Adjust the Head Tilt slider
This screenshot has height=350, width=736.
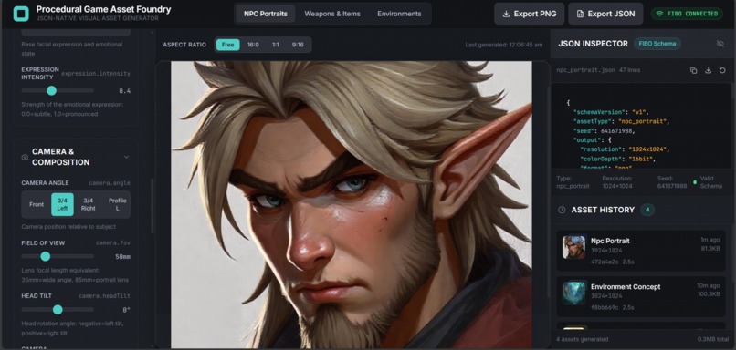coord(58,309)
